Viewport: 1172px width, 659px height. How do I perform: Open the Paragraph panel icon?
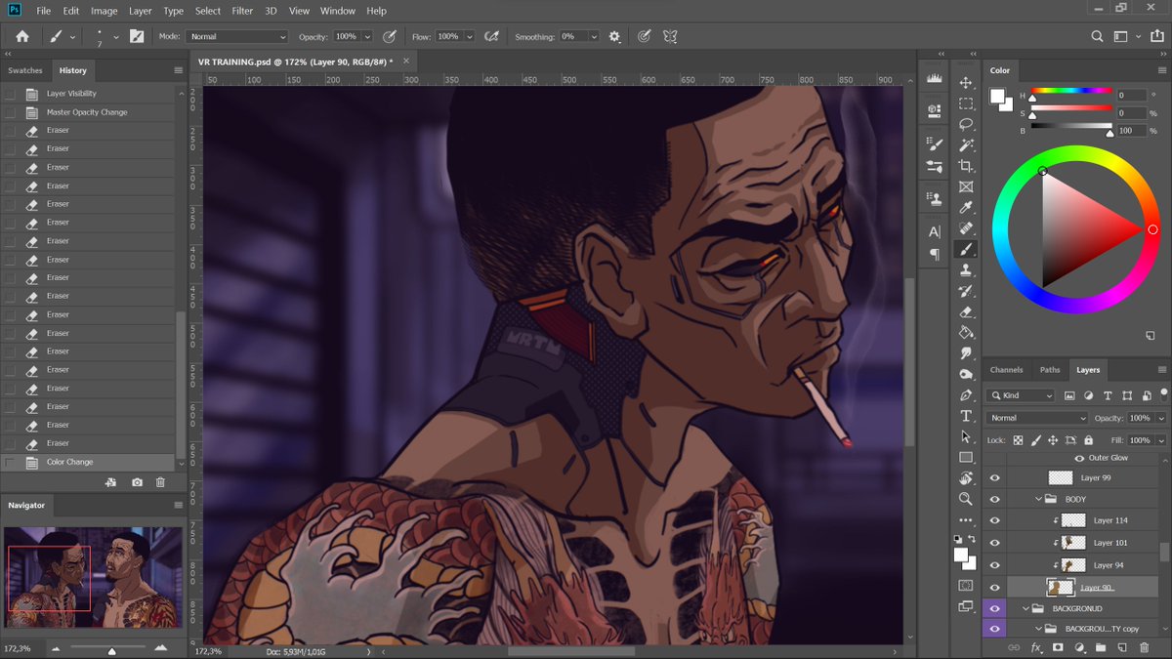(935, 254)
